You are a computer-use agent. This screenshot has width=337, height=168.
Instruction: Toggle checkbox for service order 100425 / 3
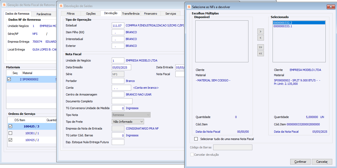pyautogui.click(x=10, y=126)
